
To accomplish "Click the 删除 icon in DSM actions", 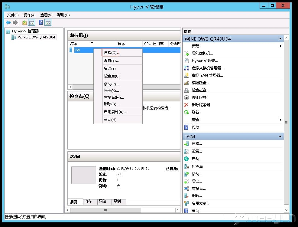I will (186, 196).
